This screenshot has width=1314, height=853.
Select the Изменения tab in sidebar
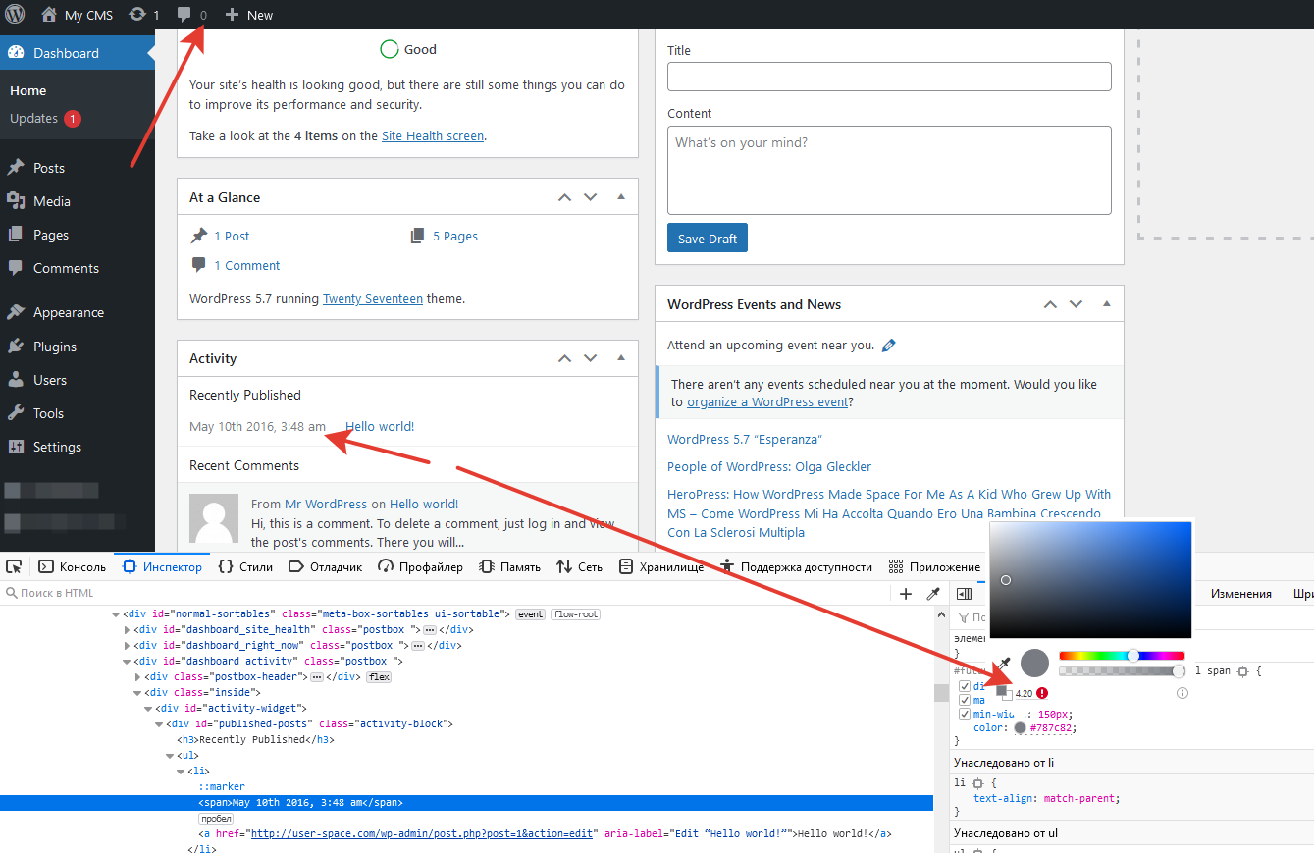pyautogui.click(x=1240, y=594)
